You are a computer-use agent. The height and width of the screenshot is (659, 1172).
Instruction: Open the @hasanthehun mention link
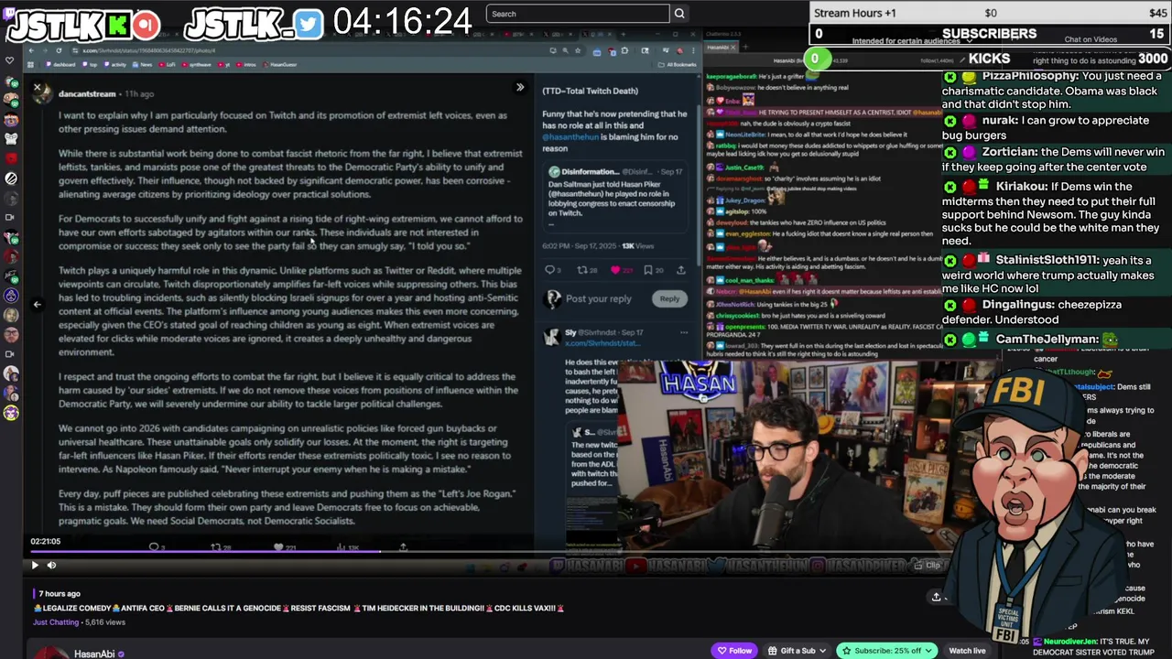570,137
